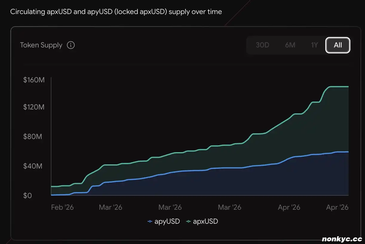
Task: Click the $160M y-axis label
Action: [x=34, y=80]
